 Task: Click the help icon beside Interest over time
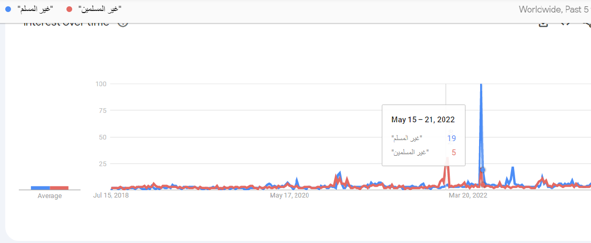pyautogui.click(x=123, y=24)
